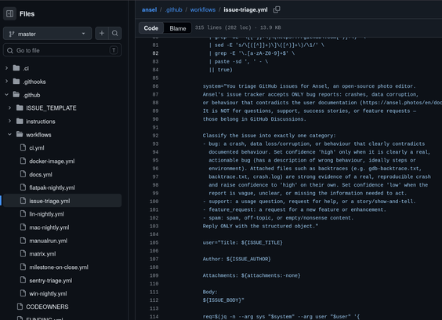
Task: Select issue-triage.yml in the file tree
Action: pyautogui.click(x=62, y=201)
